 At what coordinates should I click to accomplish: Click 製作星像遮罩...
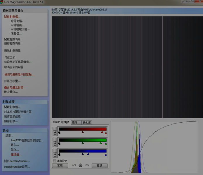tap(14, 116)
